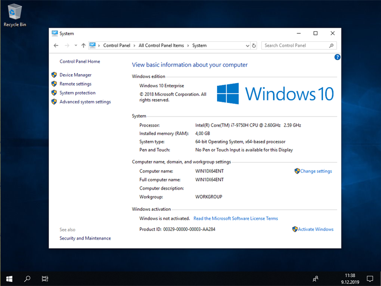Open Advanced system settings link
The image size is (381, 286).
pyautogui.click(x=85, y=102)
